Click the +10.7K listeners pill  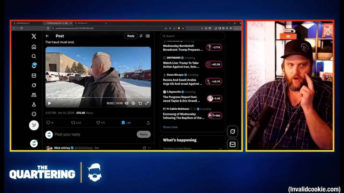tap(214, 81)
